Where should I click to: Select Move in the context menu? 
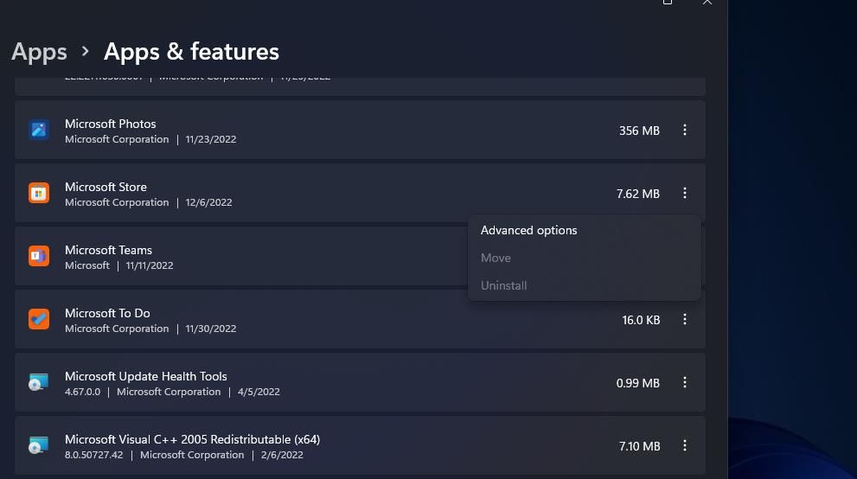[496, 259]
